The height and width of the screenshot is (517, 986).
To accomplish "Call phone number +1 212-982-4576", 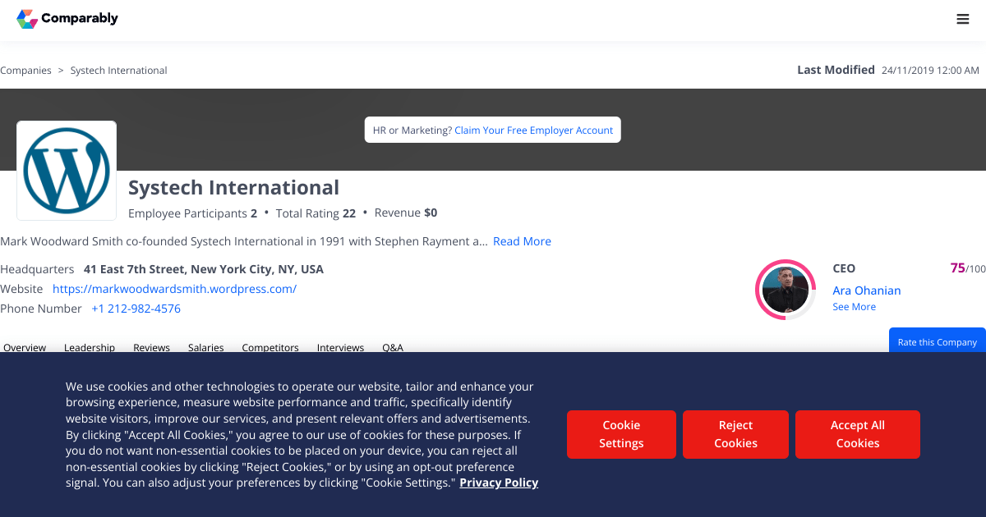I will point(136,309).
